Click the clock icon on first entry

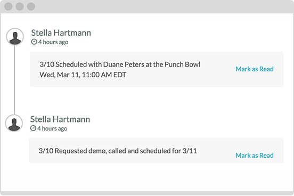pyautogui.click(x=34, y=42)
